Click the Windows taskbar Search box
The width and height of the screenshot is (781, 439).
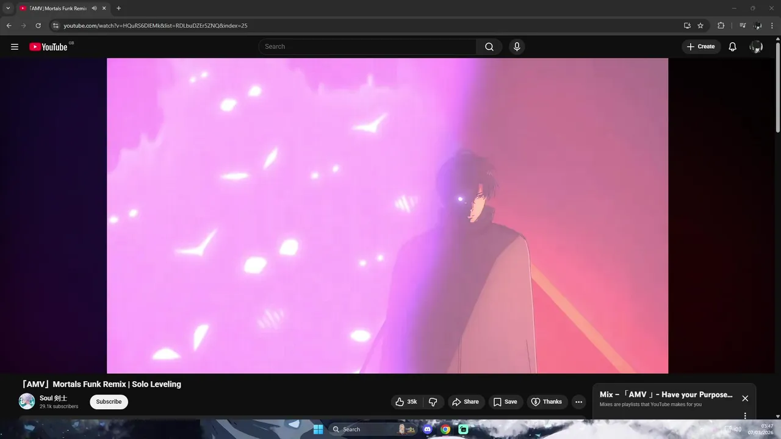pyautogui.click(x=374, y=429)
